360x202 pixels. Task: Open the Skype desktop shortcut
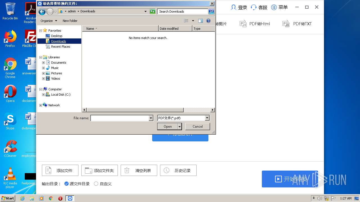[x=10, y=121]
